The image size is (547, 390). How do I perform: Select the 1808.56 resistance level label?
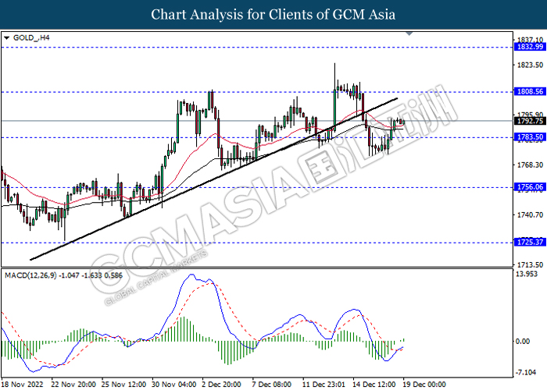530,91
